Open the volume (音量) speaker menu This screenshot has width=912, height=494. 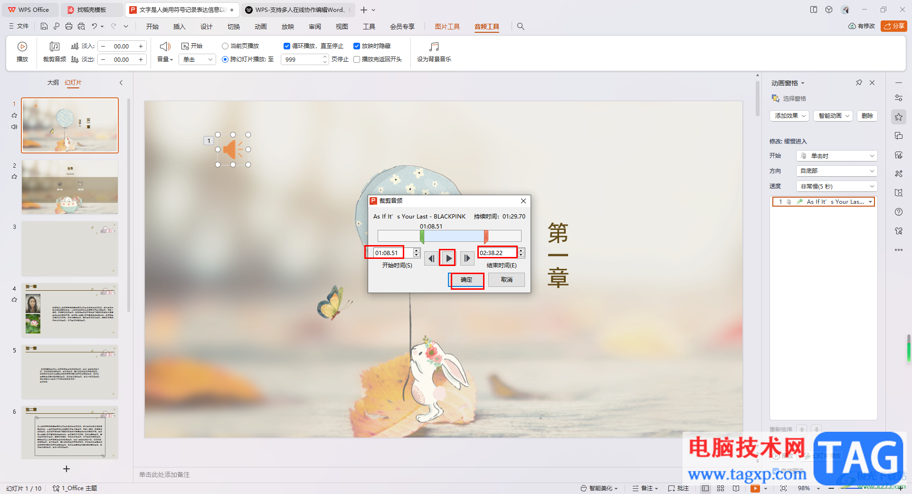click(x=165, y=52)
